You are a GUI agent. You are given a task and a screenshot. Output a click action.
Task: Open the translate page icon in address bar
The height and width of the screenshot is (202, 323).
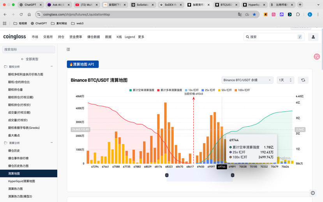[x=240, y=14]
